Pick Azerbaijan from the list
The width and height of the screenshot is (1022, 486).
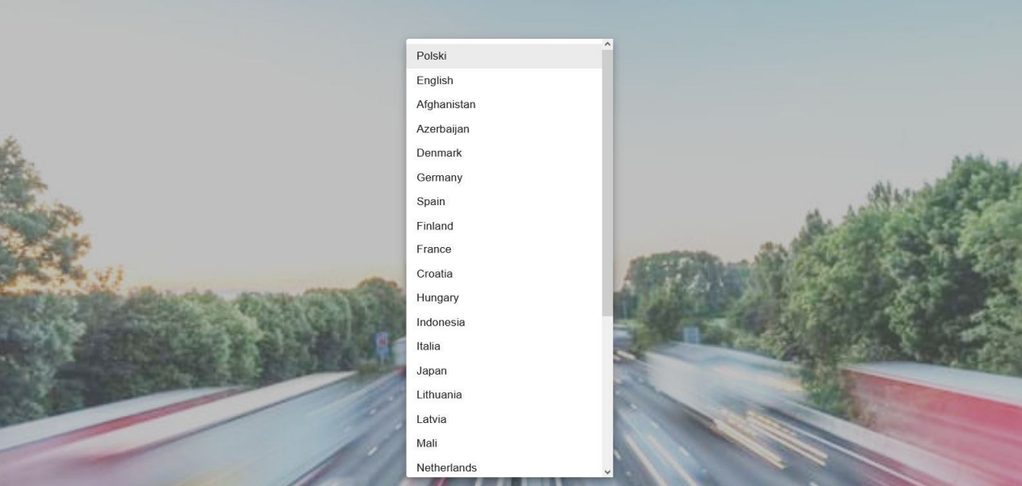click(504, 128)
